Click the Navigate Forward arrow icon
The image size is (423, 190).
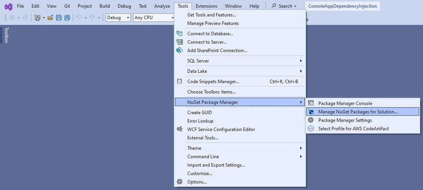click(25, 18)
